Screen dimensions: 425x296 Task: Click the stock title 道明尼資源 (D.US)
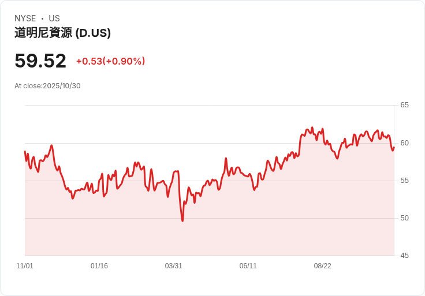point(62,33)
